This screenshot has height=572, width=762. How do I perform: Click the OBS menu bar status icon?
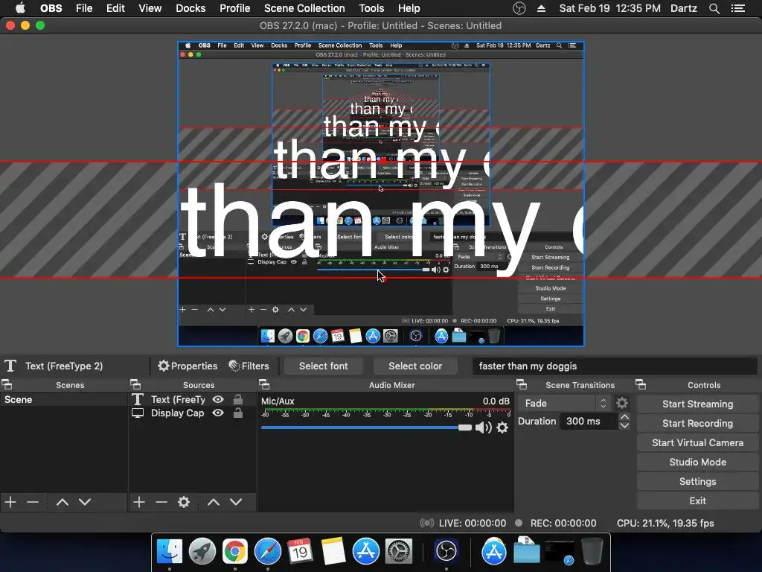click(519, 8)
